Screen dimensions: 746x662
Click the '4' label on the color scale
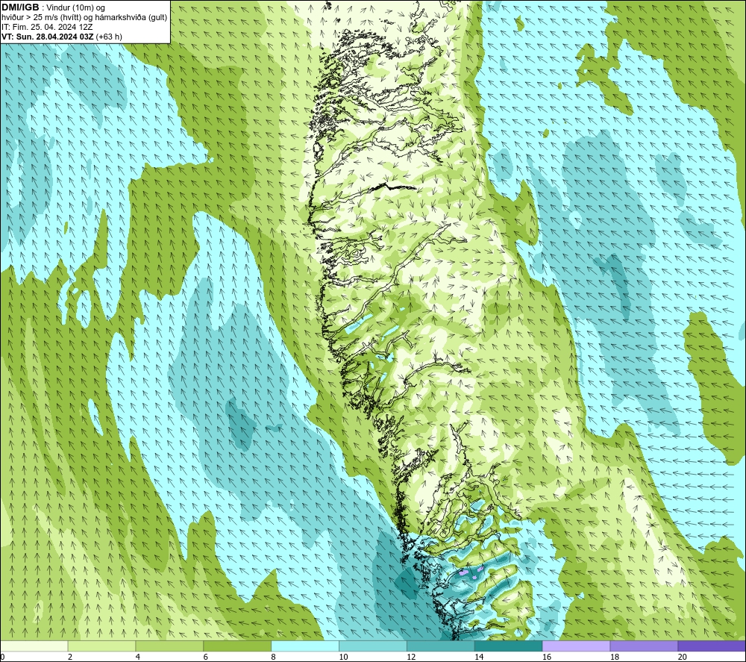tap(138, 657)
